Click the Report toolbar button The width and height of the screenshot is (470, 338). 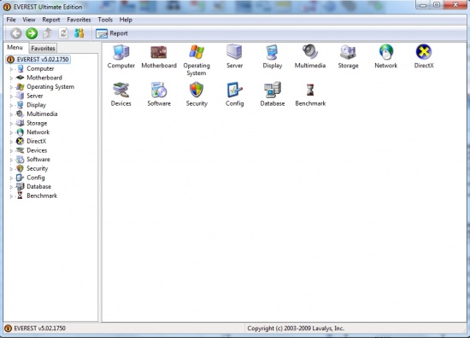pyautogui.click(x=112, y=33)
